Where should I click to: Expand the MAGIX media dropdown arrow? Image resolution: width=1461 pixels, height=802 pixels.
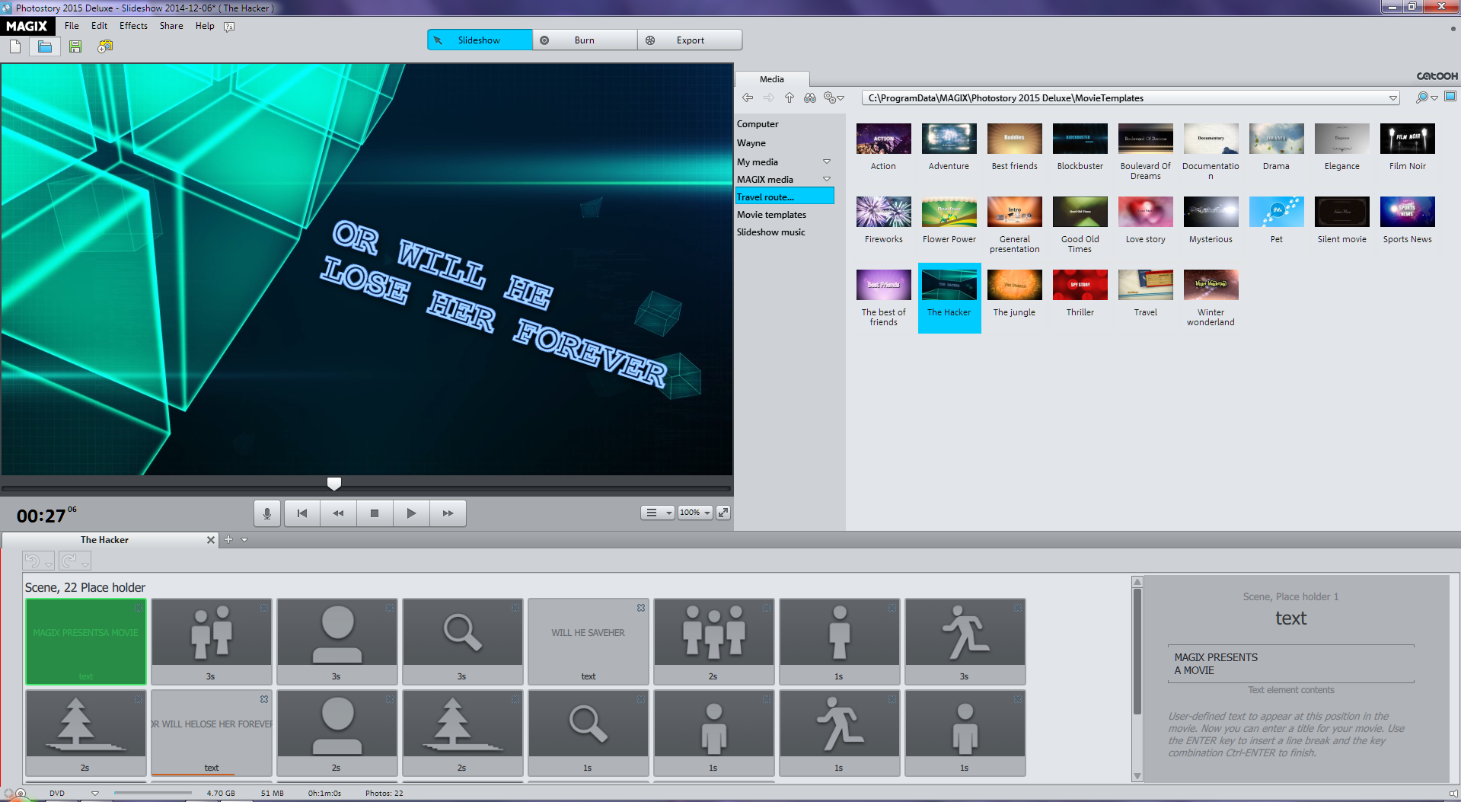(827, 180)
